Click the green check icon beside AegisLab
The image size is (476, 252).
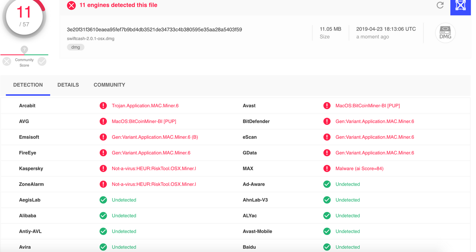[103, 200]
